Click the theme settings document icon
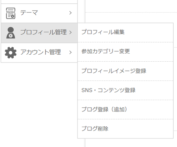The height and width of the screenshot is (147, 177). [11, 13]
